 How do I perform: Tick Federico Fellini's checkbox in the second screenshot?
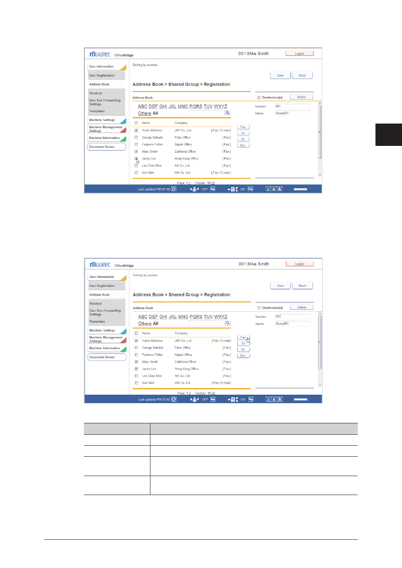pos(137,355)
